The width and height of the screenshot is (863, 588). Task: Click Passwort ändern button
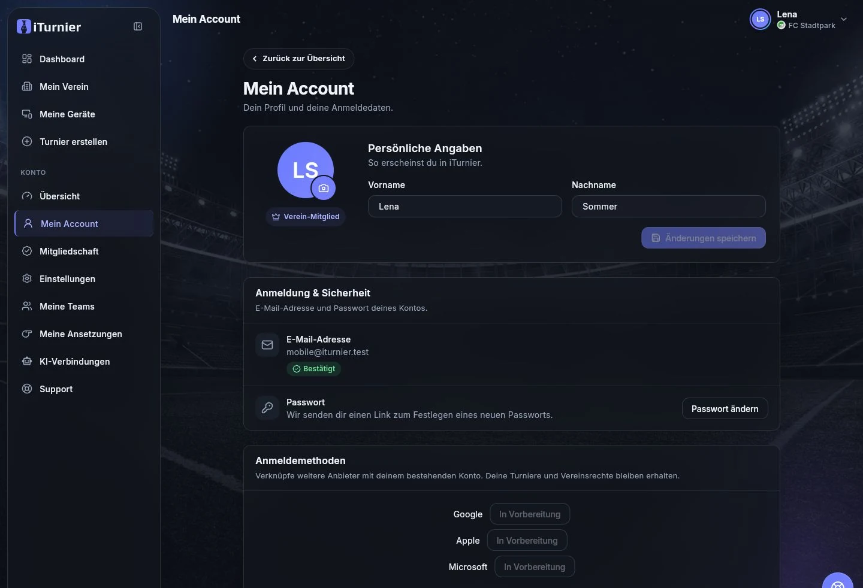click(725, 408)
